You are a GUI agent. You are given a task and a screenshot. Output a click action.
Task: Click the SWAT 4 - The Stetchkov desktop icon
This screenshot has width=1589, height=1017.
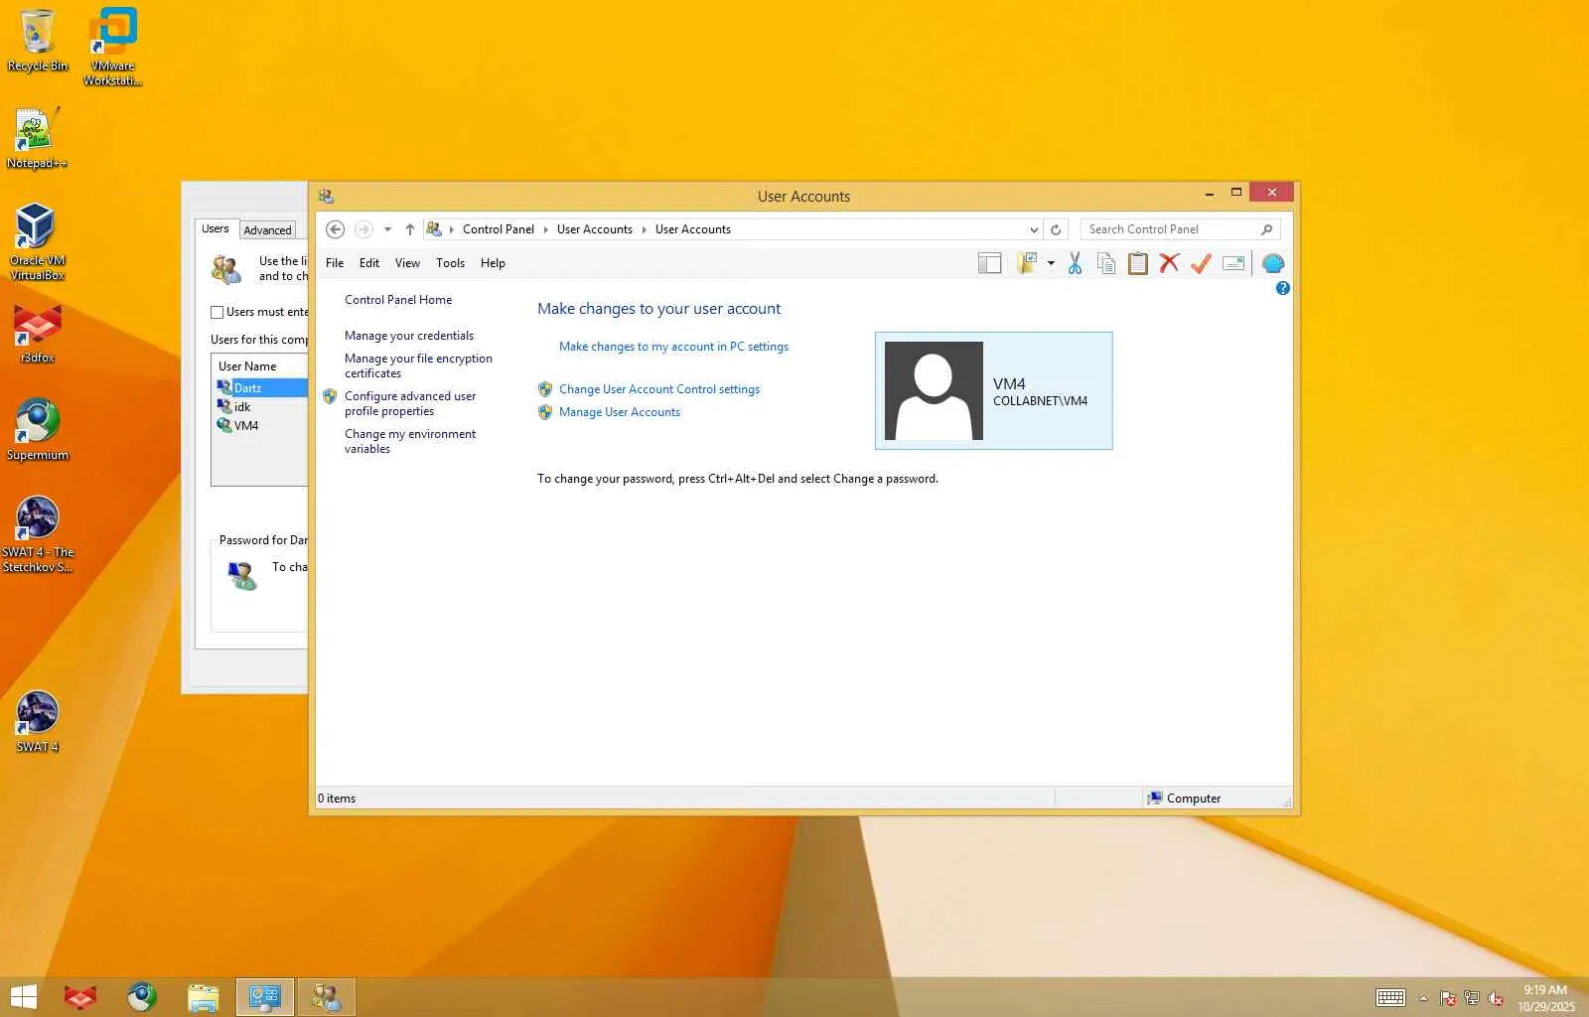pos(38,534)
